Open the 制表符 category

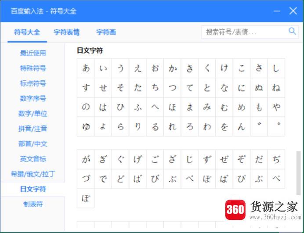(33, 204)
